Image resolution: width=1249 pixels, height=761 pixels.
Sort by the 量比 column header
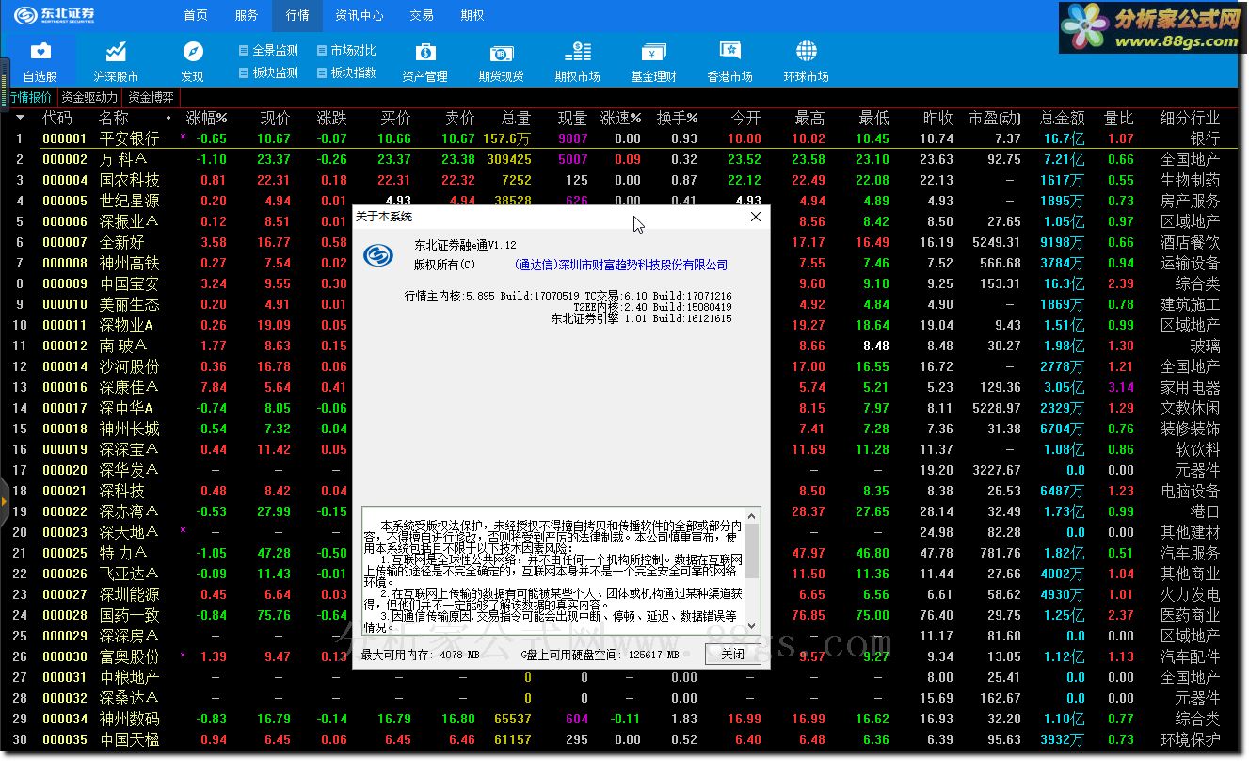[1119, 118]
